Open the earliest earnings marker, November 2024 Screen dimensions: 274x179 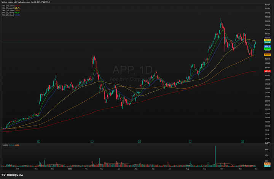point(39,141)
